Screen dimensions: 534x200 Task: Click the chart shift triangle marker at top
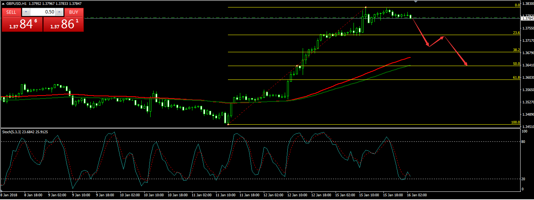click(x=416, y=1)
